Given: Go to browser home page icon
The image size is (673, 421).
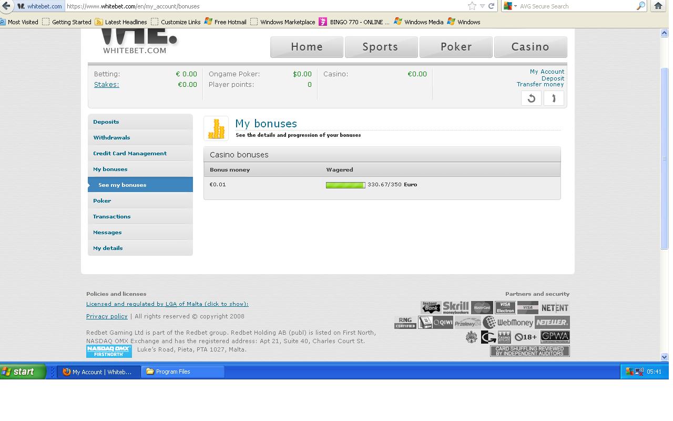Looking at the screenshot, I should coord(658,6).
